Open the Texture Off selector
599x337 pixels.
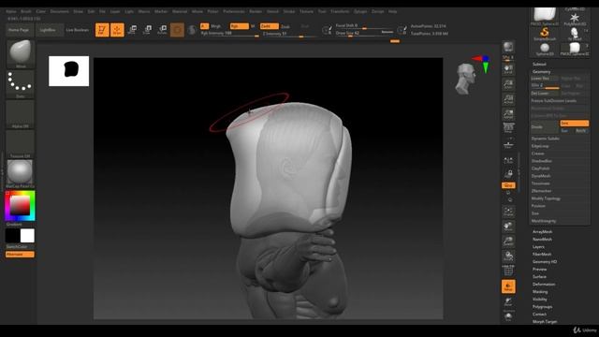coord(20,144)
